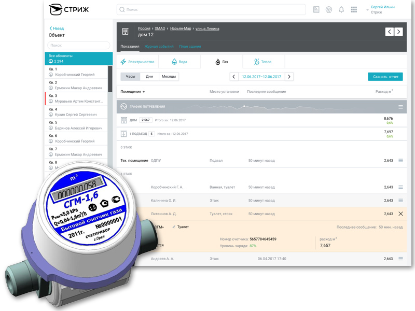Screen dimensions: 415x311
Task: Go back via Назад link
Action: click(x=57, y=29)
